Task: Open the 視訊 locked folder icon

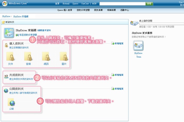Action: 46,56
